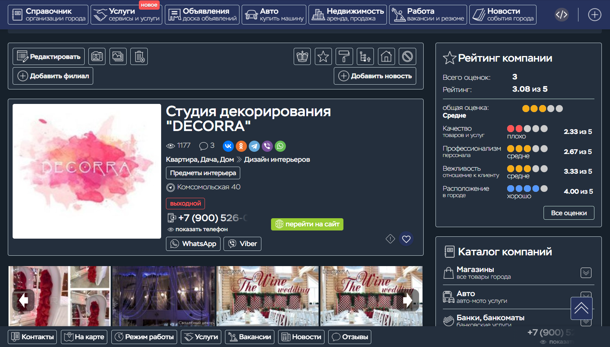This screenshot has height=347, width=610.
Task: Open the embed code icon
Action: [561, 15]
